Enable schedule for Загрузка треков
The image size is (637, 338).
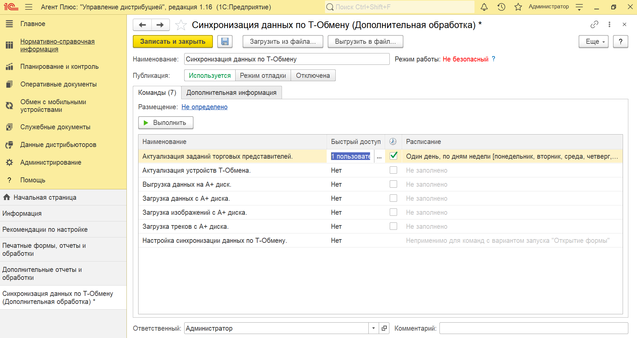pos(393,226)
